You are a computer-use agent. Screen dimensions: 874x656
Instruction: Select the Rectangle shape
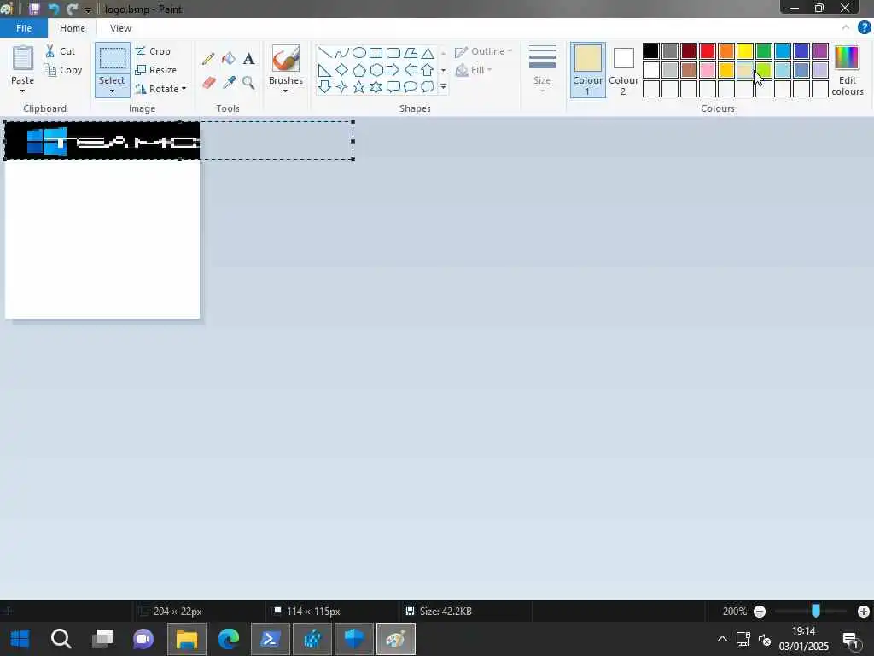click(376, 53)
